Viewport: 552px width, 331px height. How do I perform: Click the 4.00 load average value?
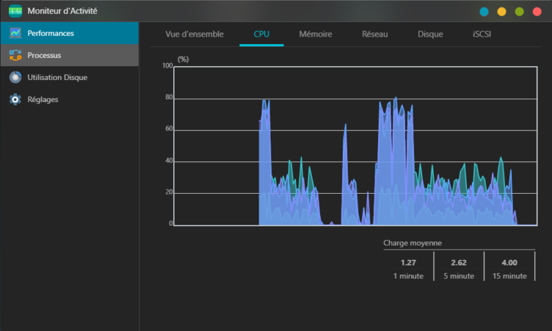click(509, 263)
